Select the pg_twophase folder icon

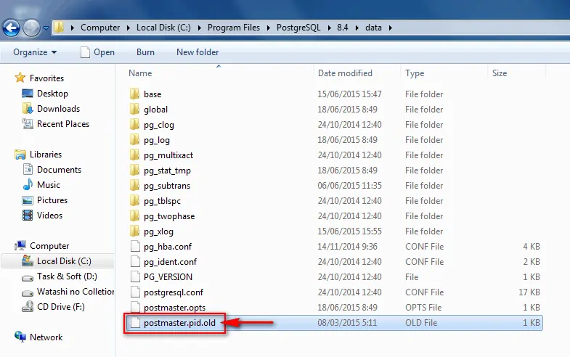pos(134,216)
